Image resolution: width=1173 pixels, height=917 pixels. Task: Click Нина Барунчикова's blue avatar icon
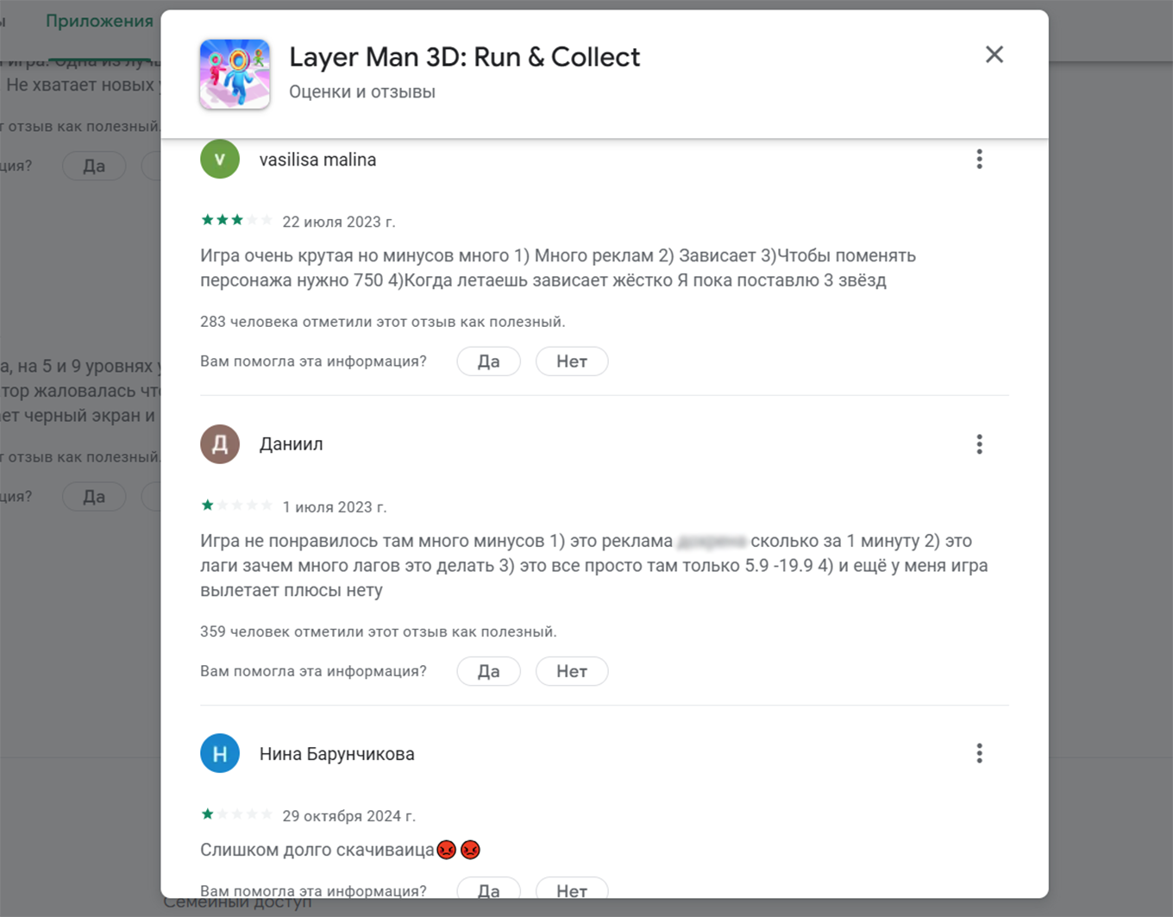coord(220,754)
